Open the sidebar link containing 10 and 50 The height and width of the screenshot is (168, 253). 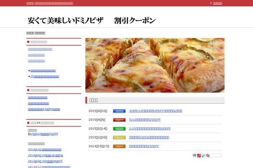coord(44,109)
